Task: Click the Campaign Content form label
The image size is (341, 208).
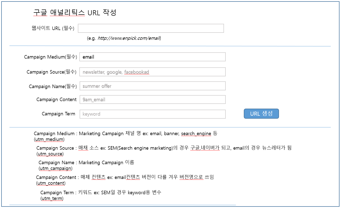Action: (56, 99)
